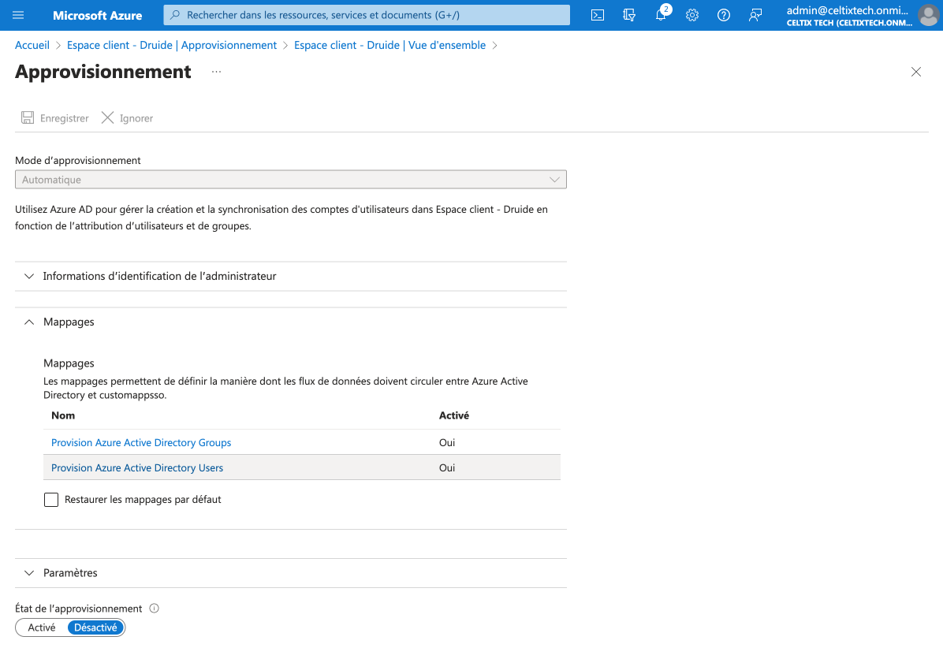The height and width of the screenshot is (659, 943).
Task: Open Provision Azure Active Directory Groups mapping
Action: pyautogui.click(x=141, y=442)
